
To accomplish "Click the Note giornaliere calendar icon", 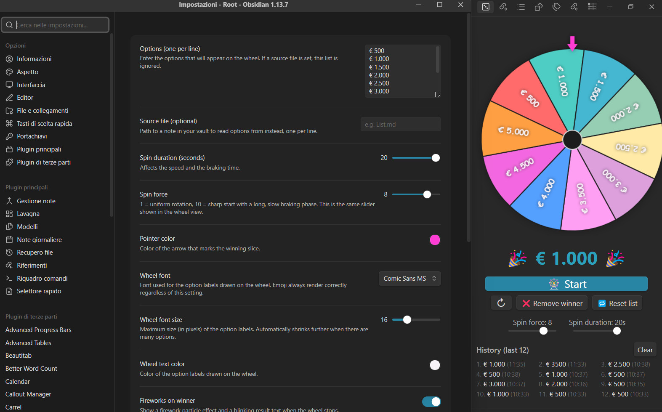I will [x=9, y=240].
